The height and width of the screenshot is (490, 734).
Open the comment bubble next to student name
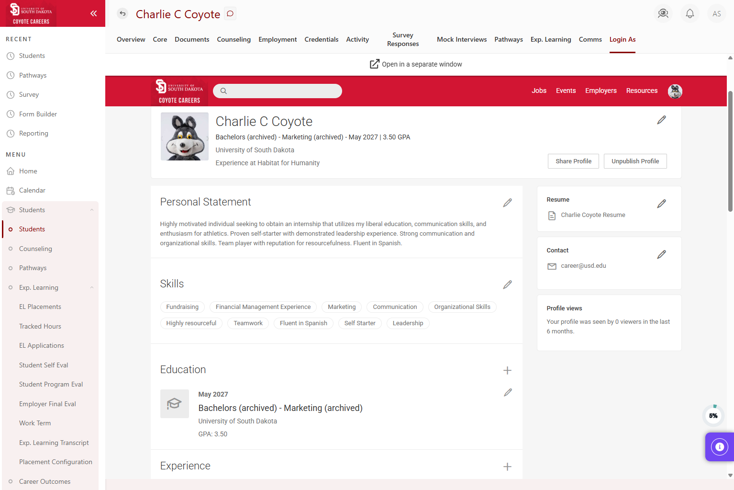[230, 13]
